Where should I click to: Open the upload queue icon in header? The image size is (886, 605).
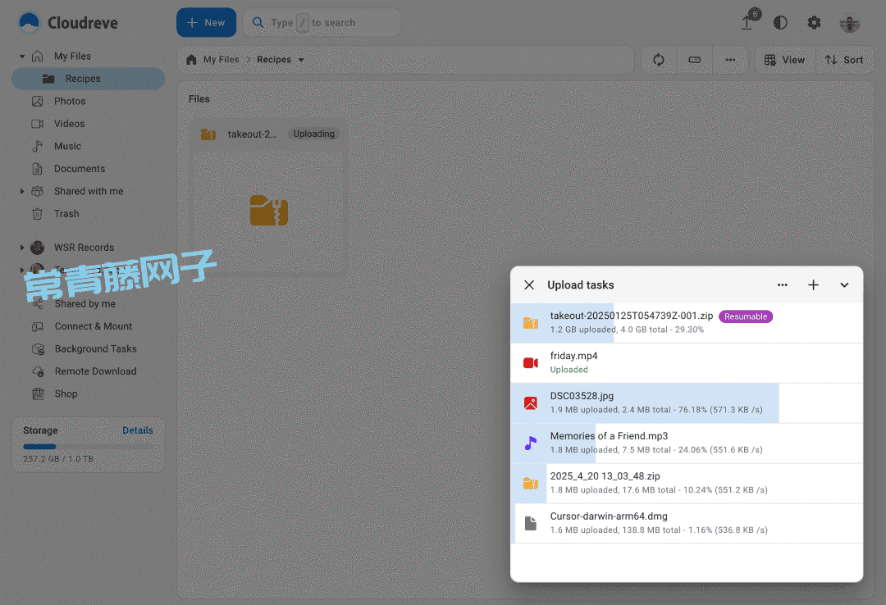pos(747,23)
